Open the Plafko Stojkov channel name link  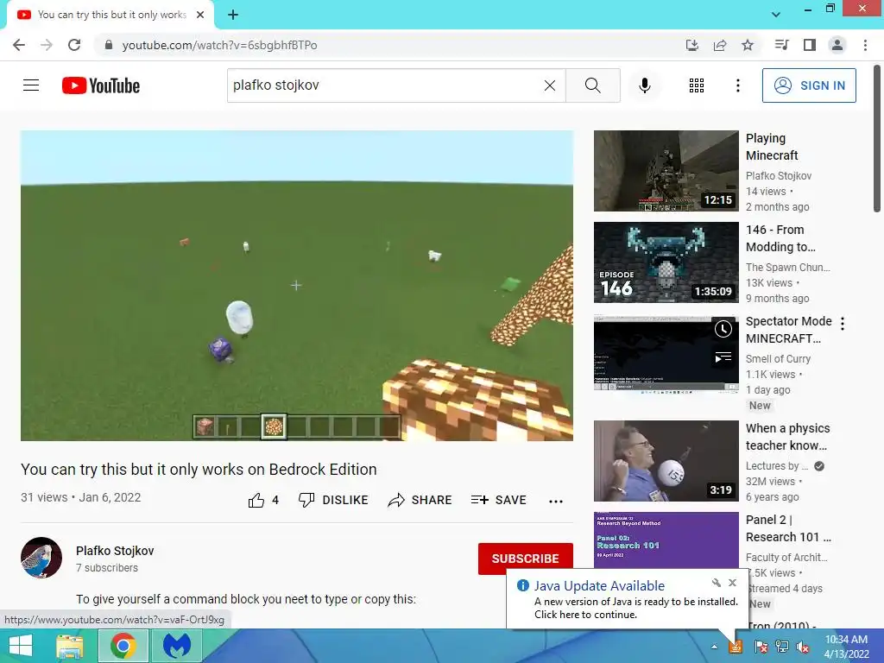tap(115, 551)
